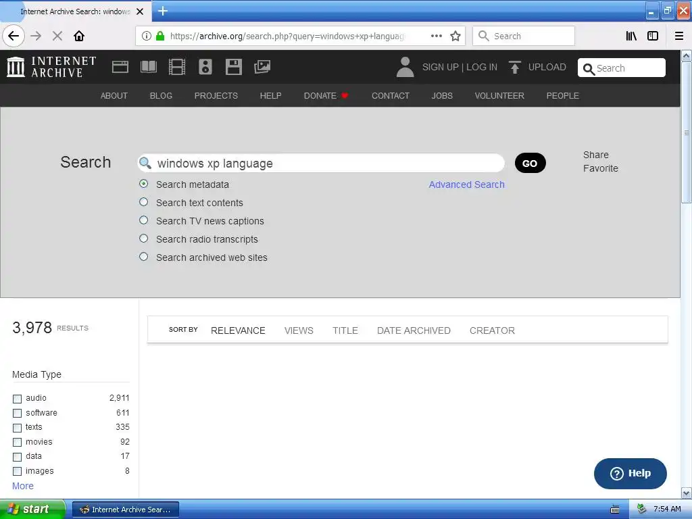Open the Contact menu item
692x519 pixels.
pos(391,96)
